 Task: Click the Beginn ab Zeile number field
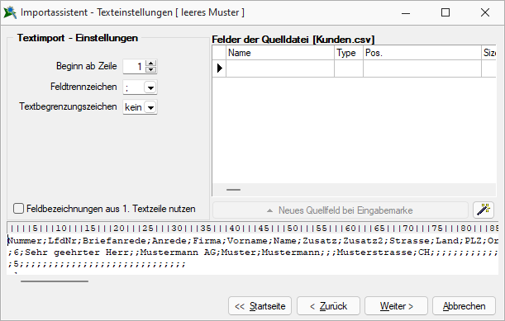(x=134, y=67)
